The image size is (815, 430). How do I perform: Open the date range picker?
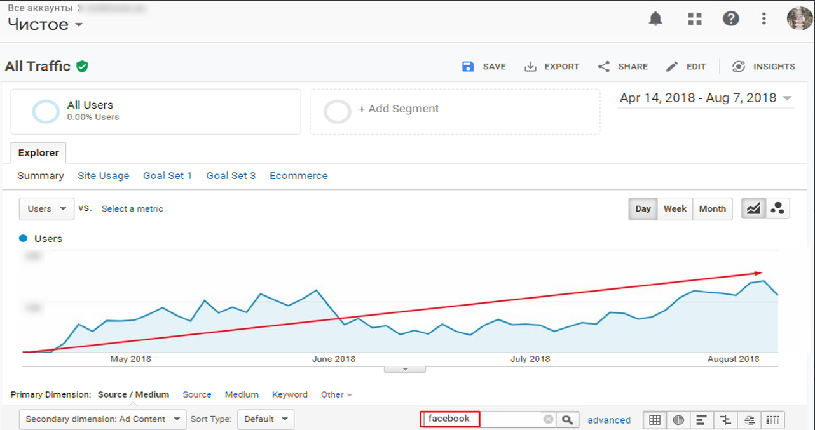coord(706,98)
